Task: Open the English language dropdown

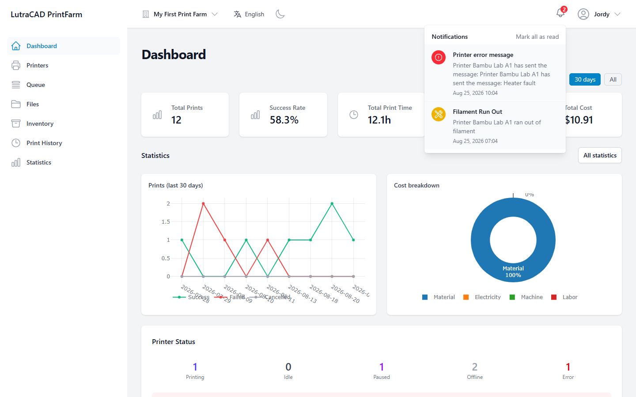Action: (249, 14)
